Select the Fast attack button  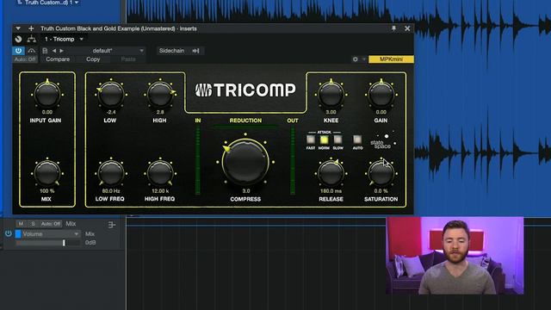tap(311, 139)
